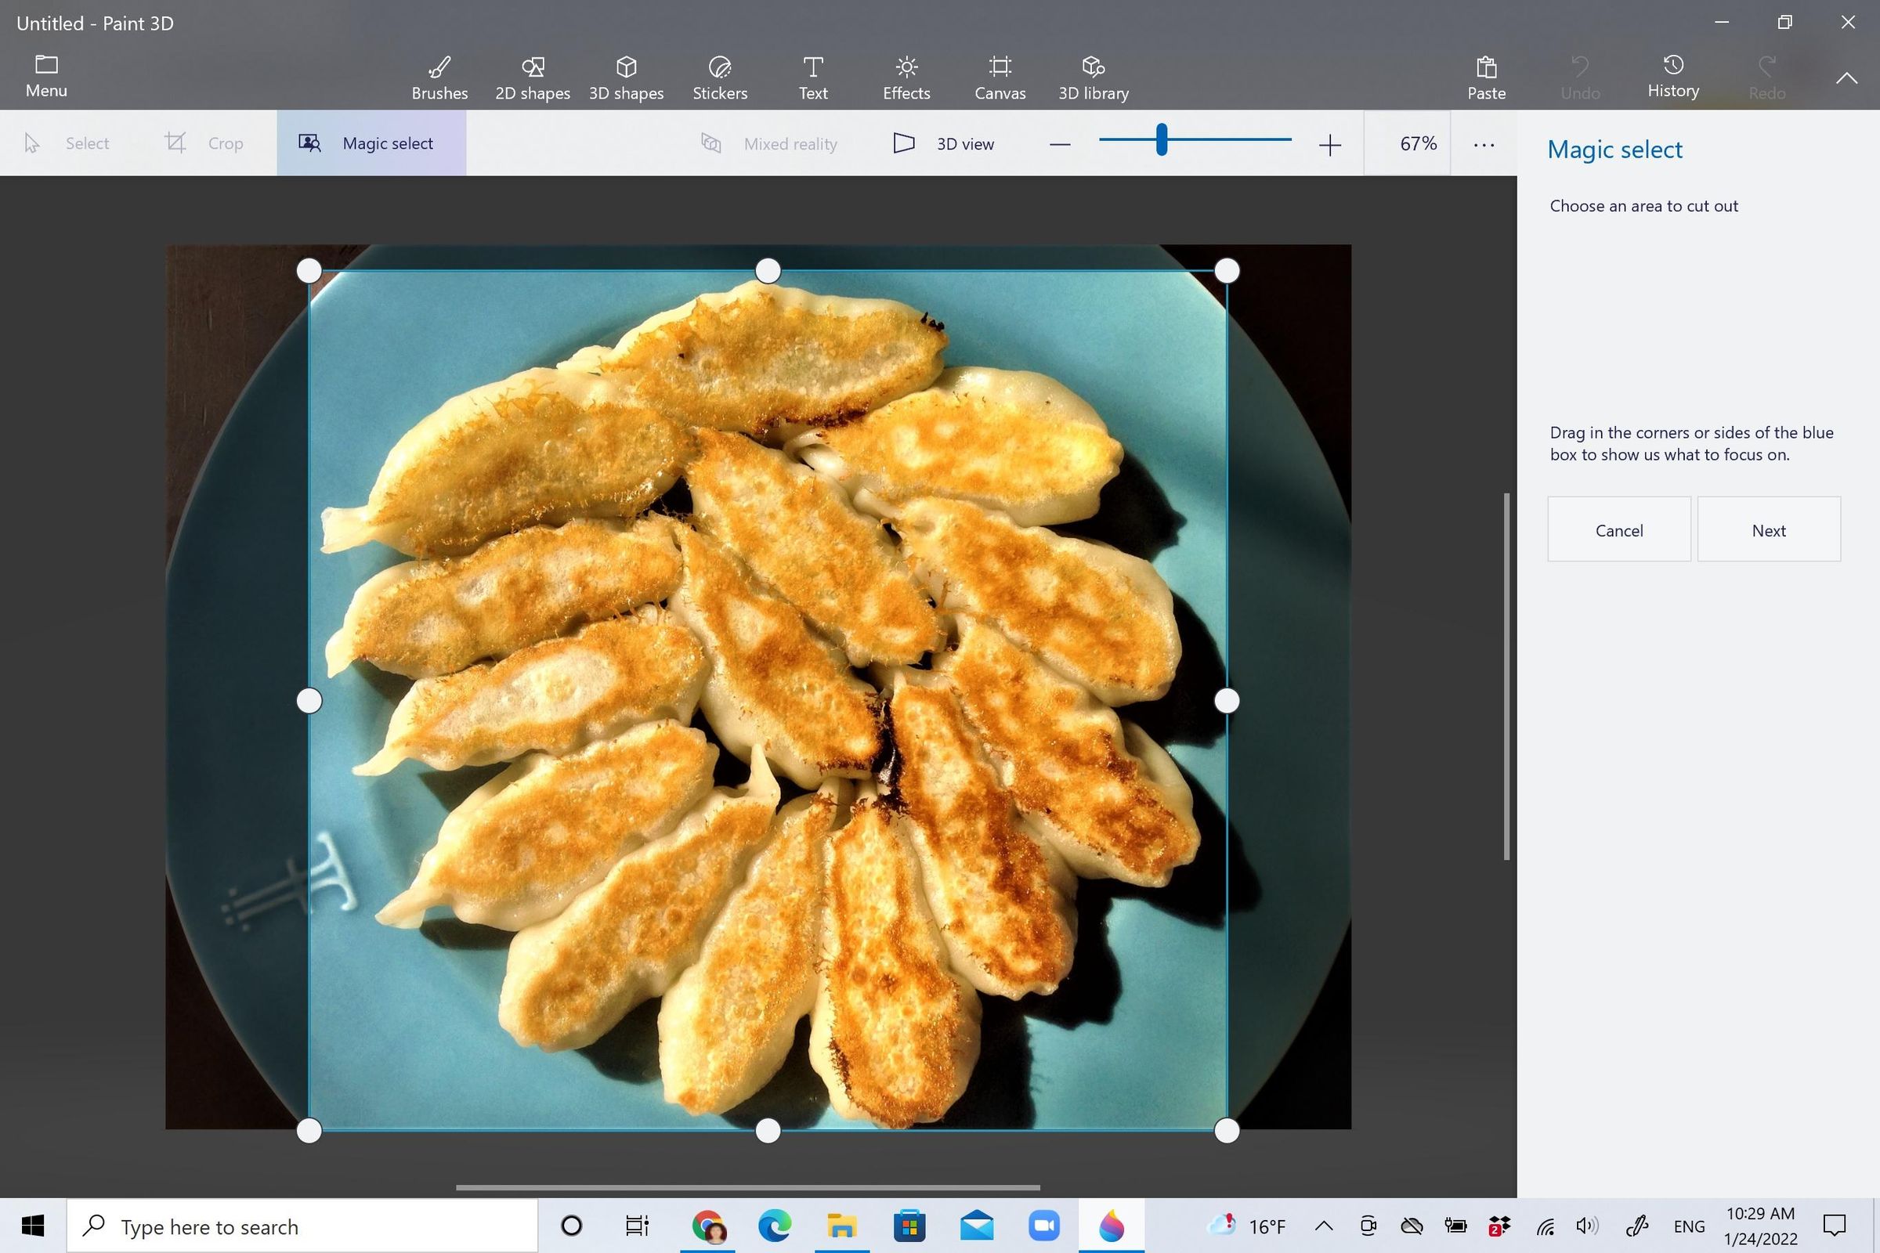Click Next in Magic select panel
This screenshot has width=1880, height=1253.
[x=1769, y=529]
